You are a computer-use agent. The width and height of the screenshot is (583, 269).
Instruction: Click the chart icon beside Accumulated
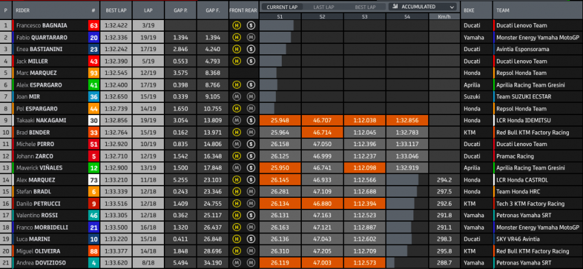coord(395,7)
